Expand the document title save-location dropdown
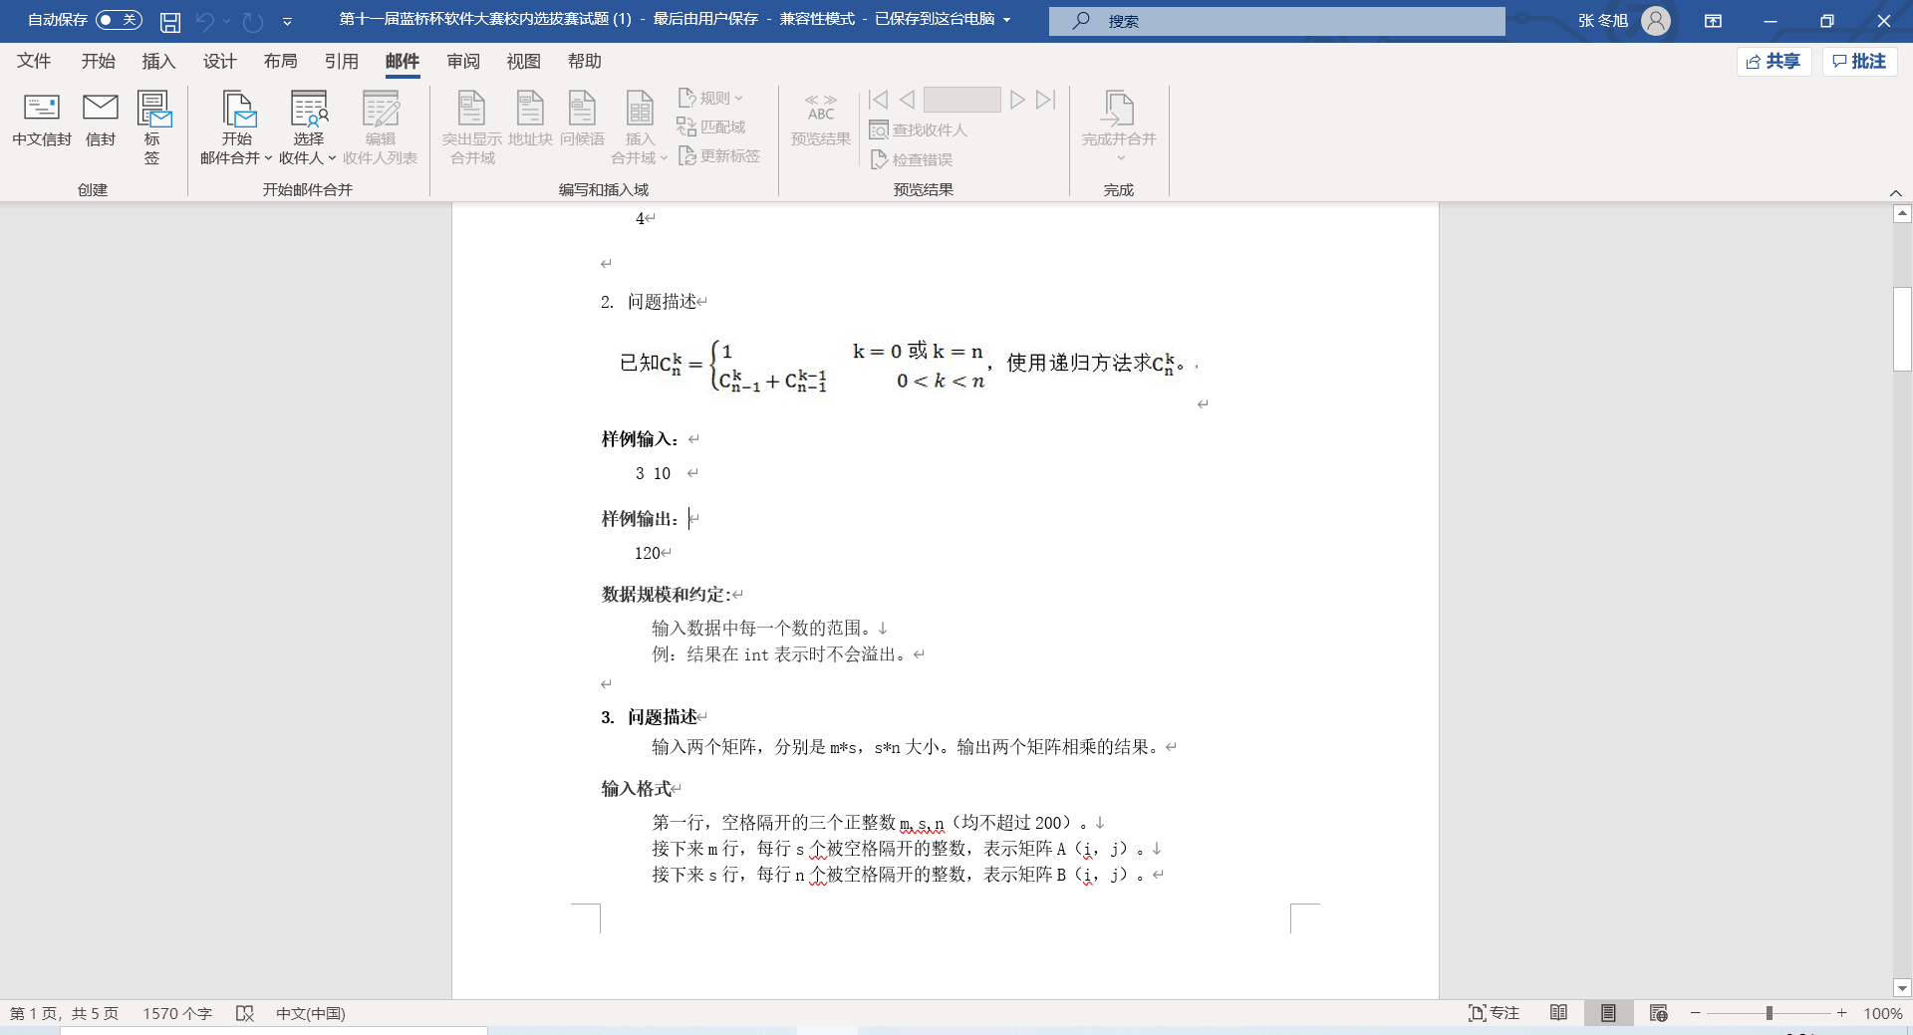The height and width of the screenshot is (1035, 1913). coord(1006,20)
